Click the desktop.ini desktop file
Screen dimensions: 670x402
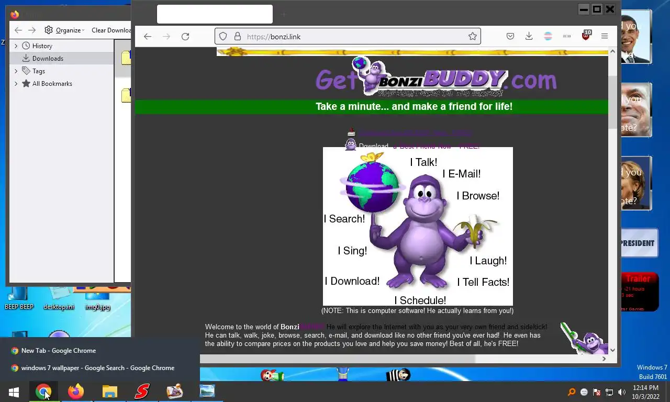pos(59,298)
